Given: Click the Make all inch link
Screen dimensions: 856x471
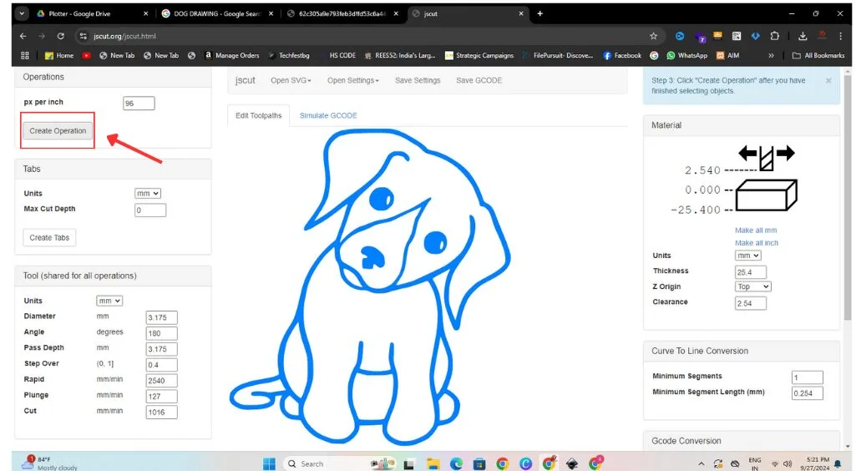Looking at the screenshot, I should coord(757,243).
